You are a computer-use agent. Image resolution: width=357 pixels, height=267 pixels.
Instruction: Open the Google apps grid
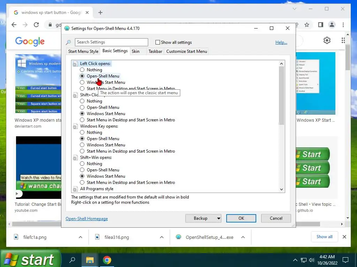point(343,40)
